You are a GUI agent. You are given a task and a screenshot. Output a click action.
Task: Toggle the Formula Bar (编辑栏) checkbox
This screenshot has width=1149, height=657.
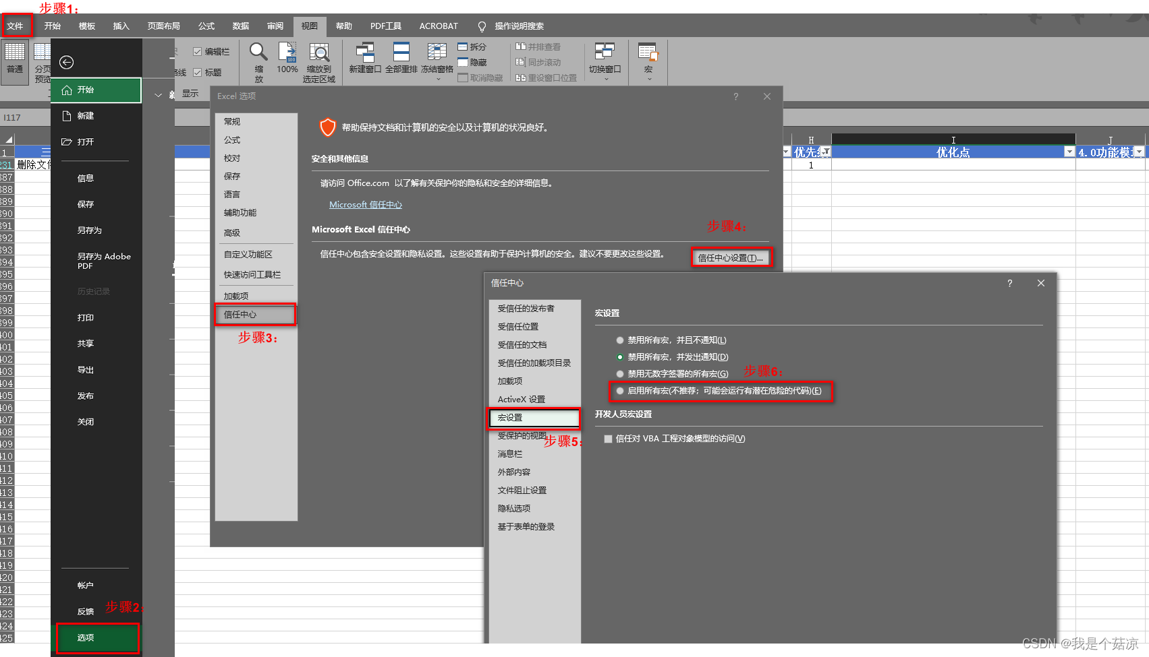tap(198, 51)
